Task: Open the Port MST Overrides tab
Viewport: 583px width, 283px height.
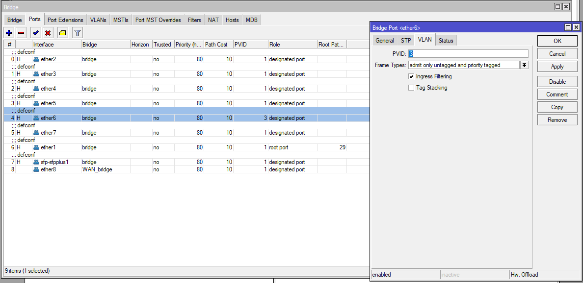Action: point(158,20)
